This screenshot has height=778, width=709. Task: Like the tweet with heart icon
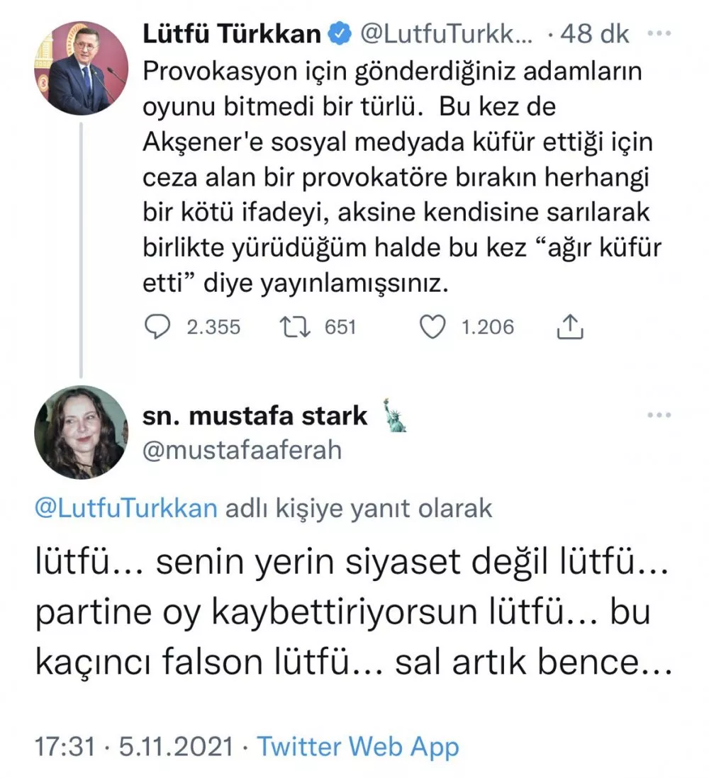point(433,327)
